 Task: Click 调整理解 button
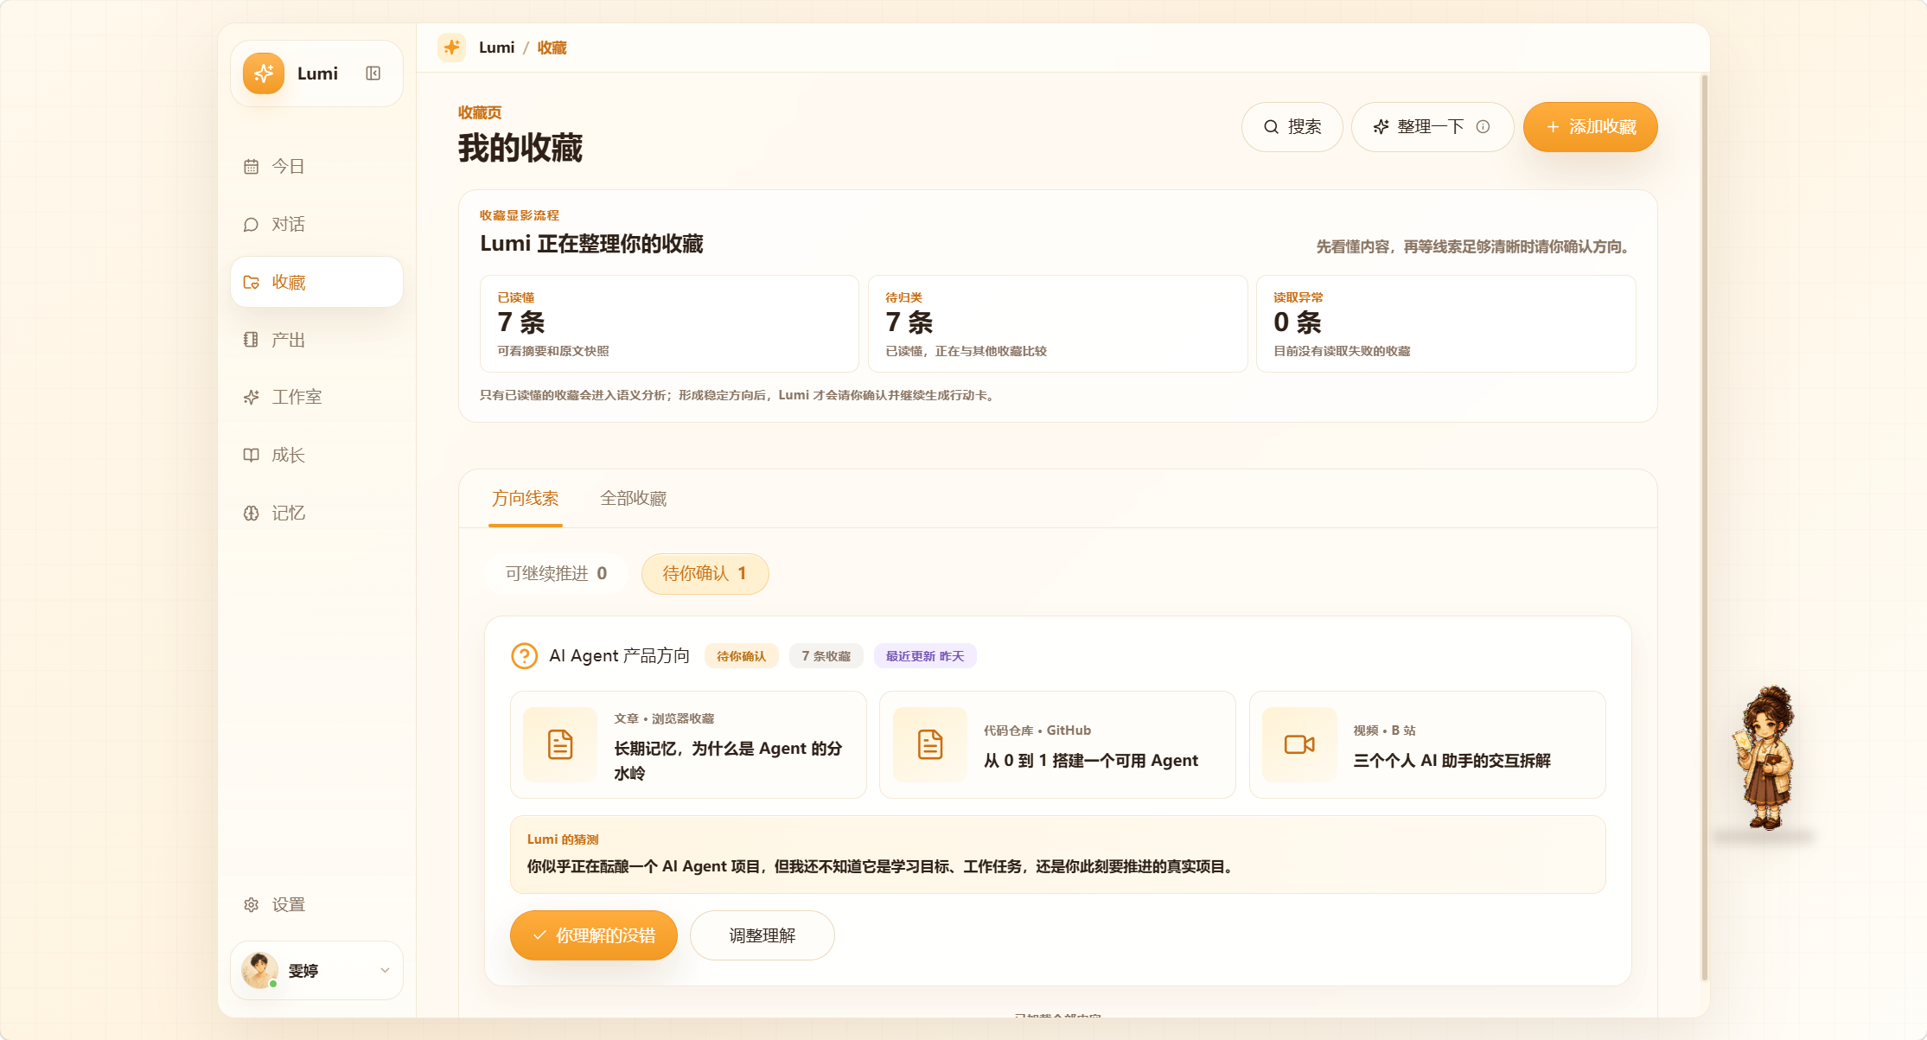coord(762,935)
